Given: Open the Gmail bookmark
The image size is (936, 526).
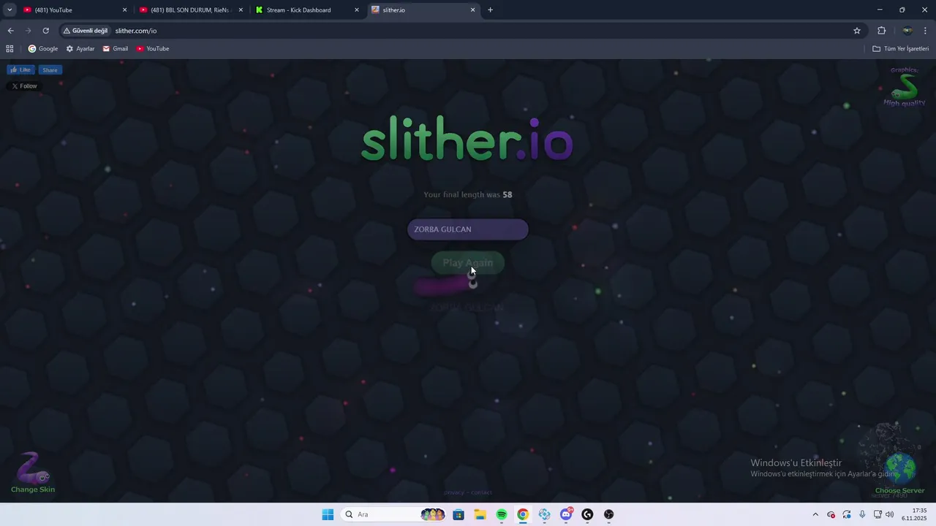Looking at the screenshot, I should pyautogui.click(x=116, y=49).
